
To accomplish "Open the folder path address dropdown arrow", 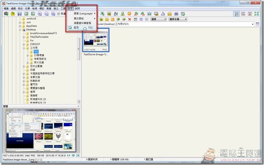I will click(253, 24).
